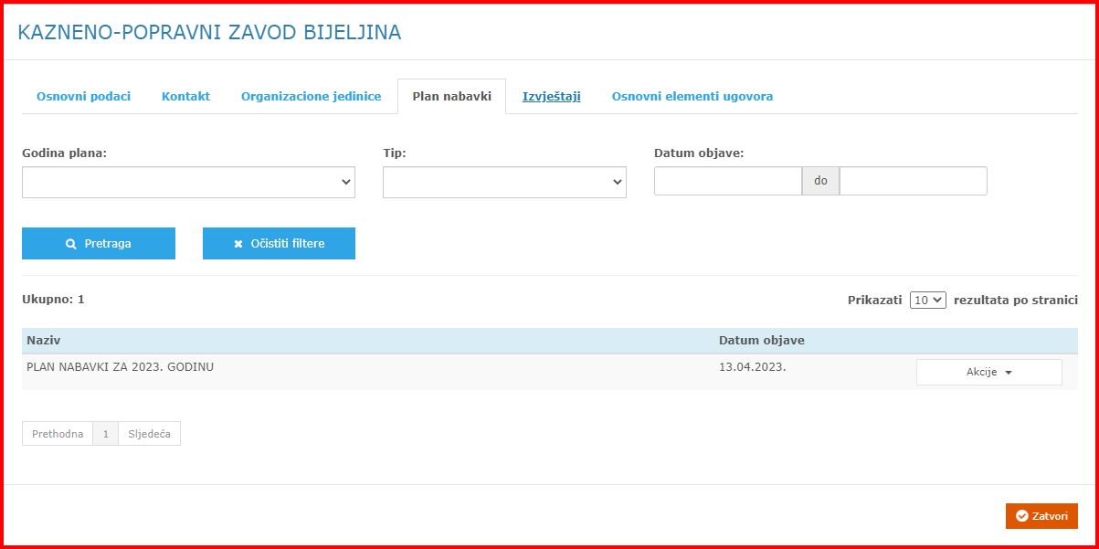The width and height of the screenshot is (1099, 549).
Task: Open the Tip dropdown
Action: pos(504,182)
